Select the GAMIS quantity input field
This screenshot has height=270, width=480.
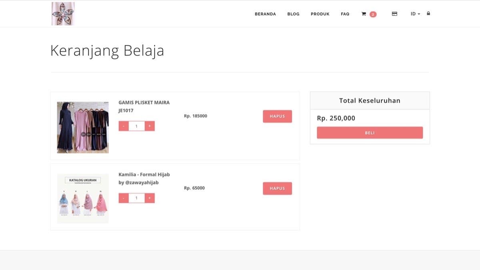click(x=136, y=126)
